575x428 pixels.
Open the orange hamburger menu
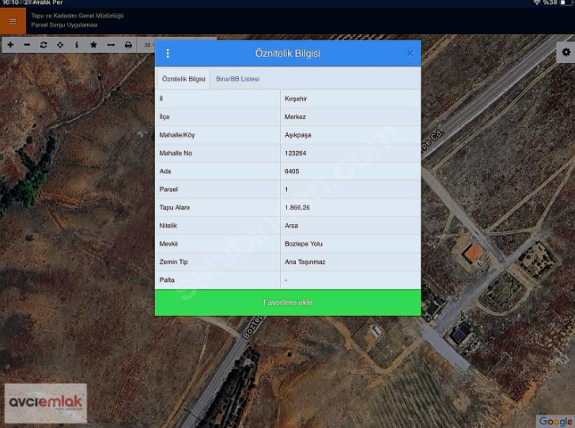12,21
